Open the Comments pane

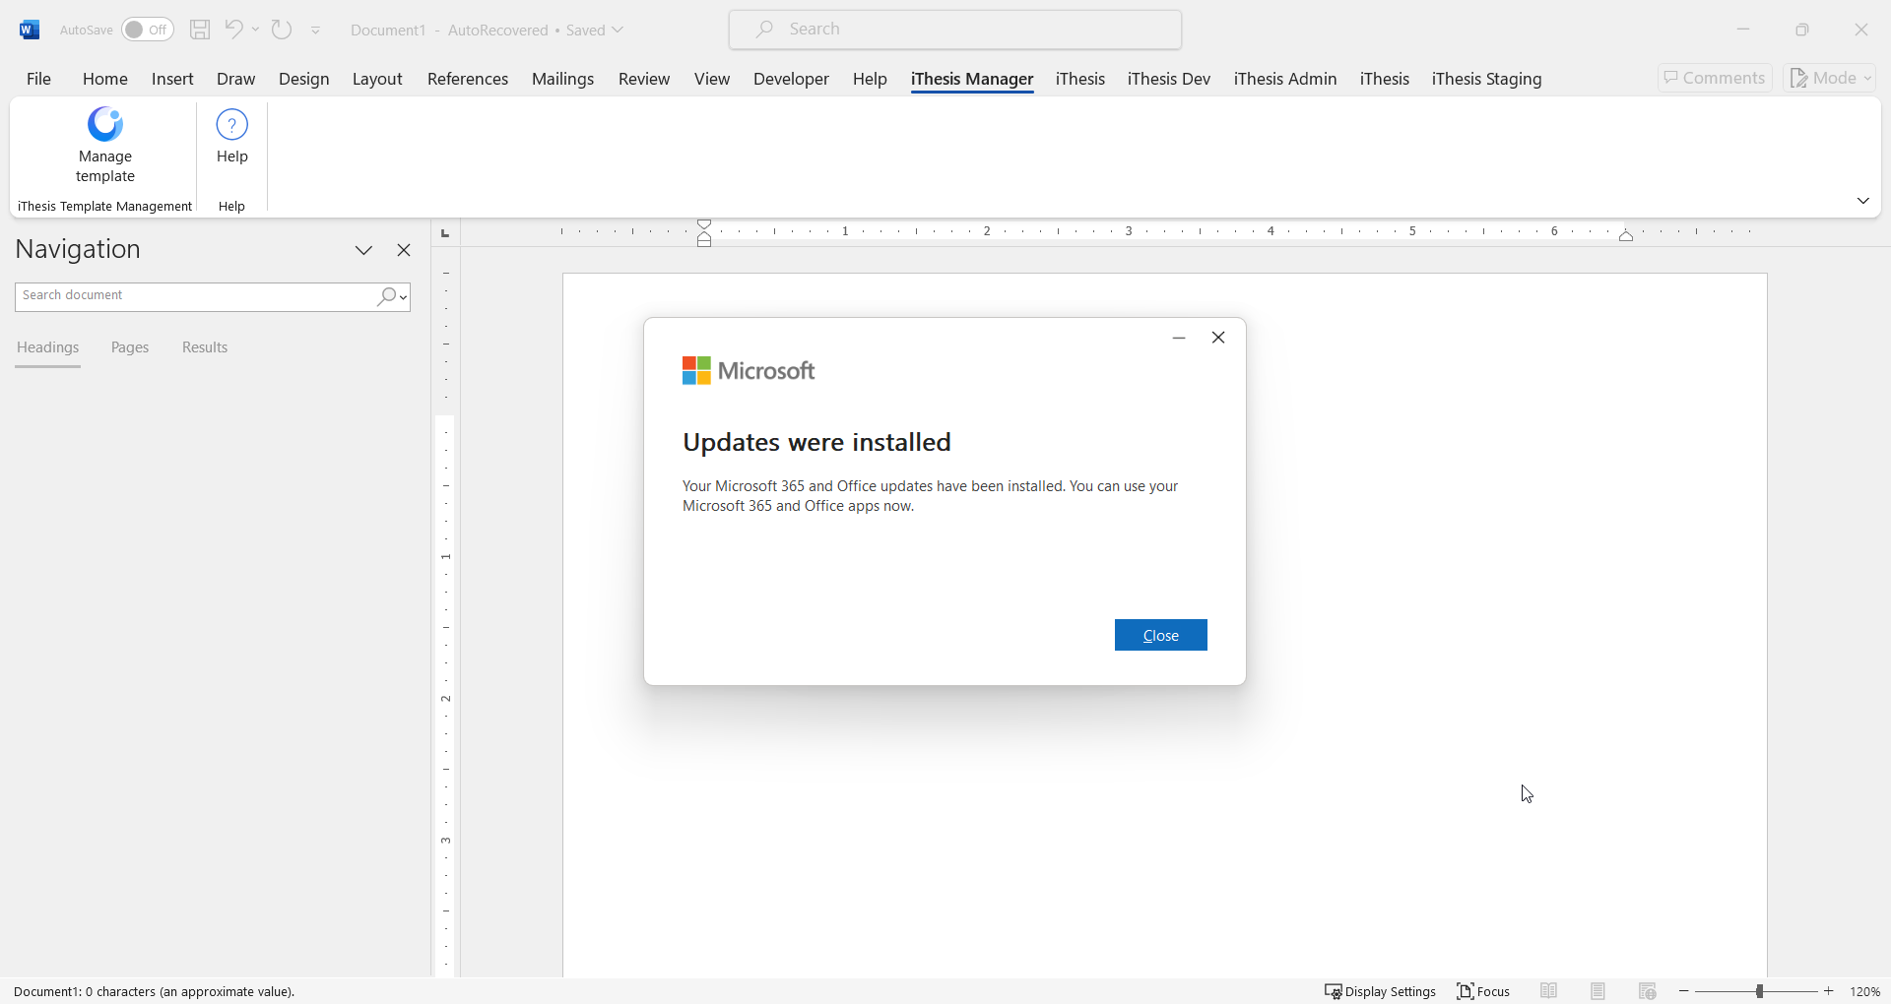tap(1715, 78)
